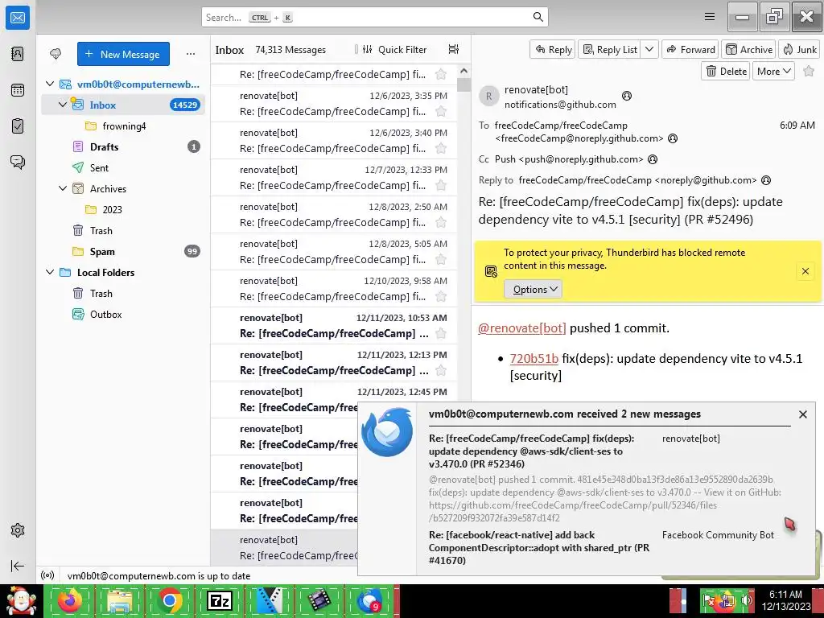Close the new messages notification popup
Image resolution: width=824 pixels, height=618 pixels.
pyautogui.click(x=802, y=414)
